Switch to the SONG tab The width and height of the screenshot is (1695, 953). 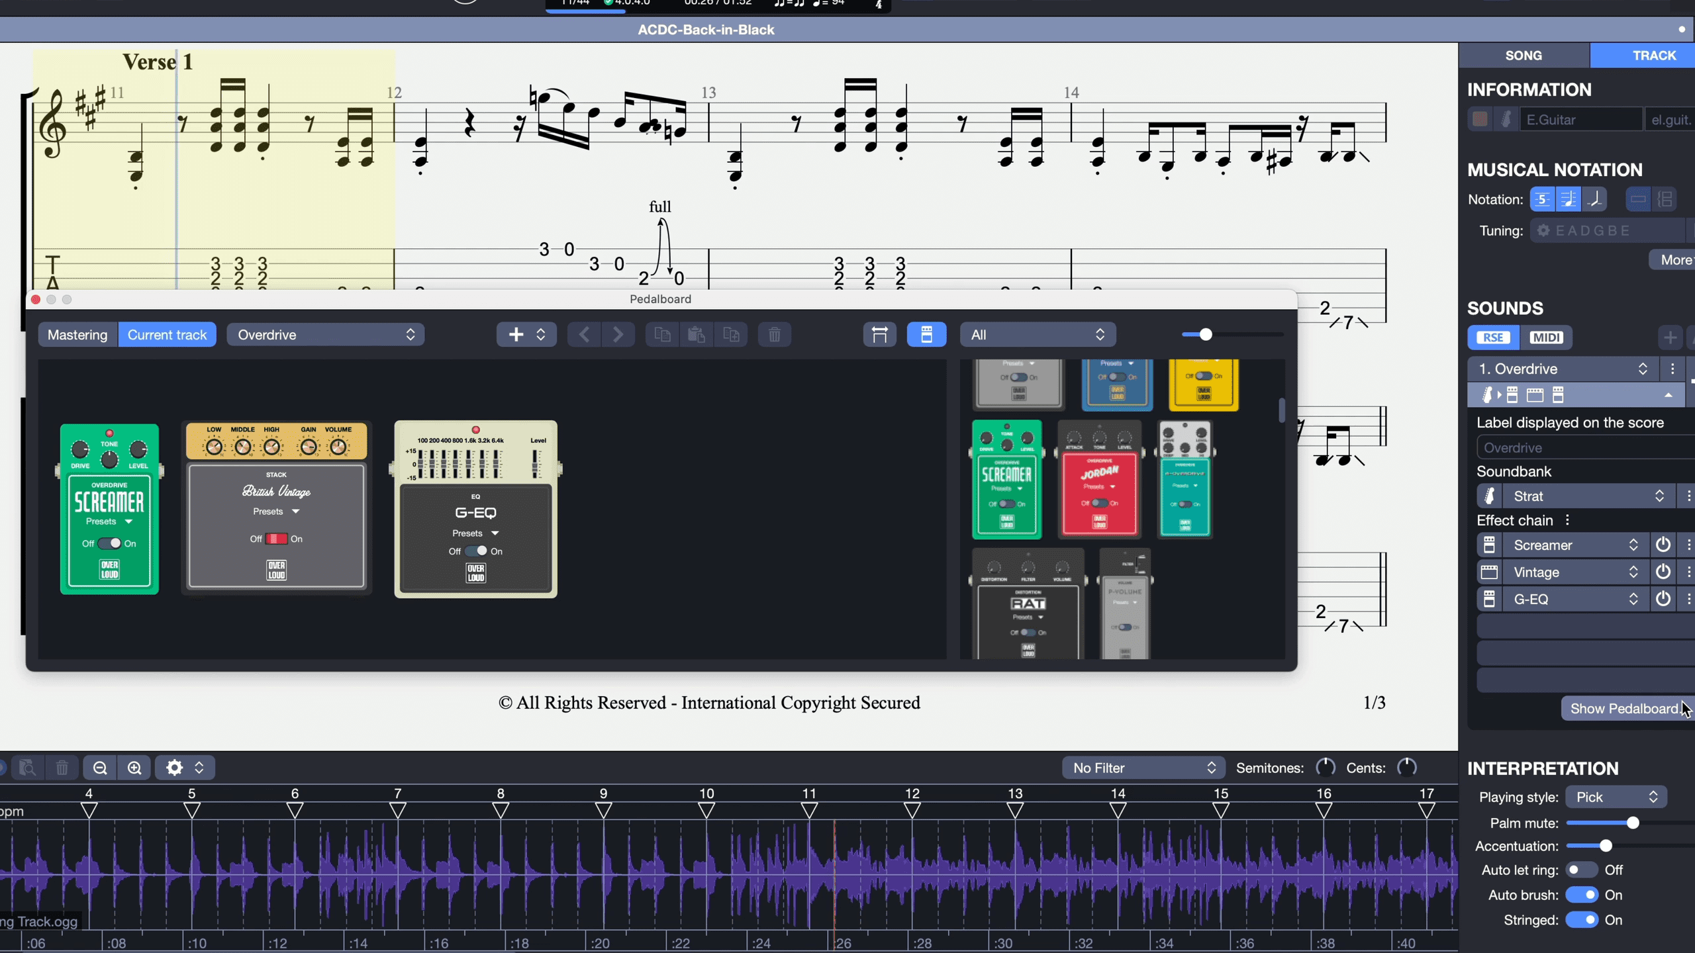[1524, 56]
